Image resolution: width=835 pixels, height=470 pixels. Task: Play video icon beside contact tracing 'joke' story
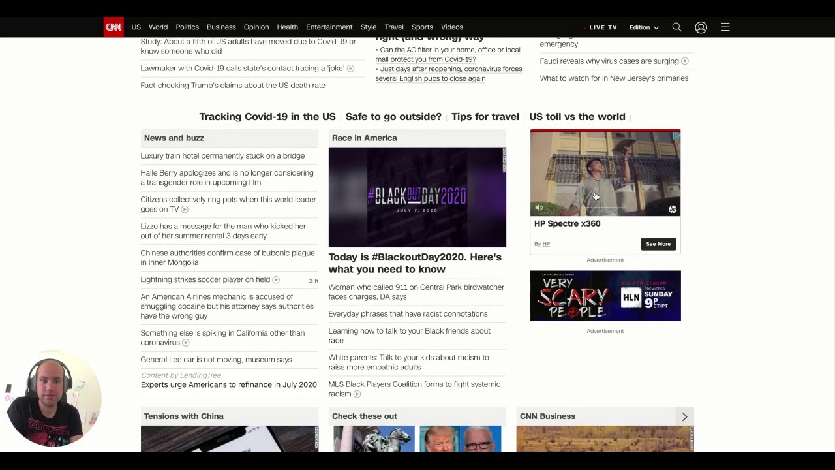[x=350, y=69]
